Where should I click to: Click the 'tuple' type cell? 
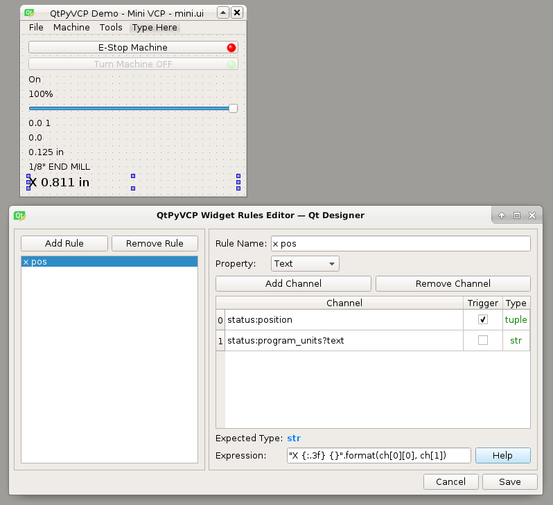tap(516, 320)
